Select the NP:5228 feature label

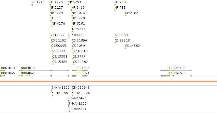pyautogui.click(x=78, y=18)
